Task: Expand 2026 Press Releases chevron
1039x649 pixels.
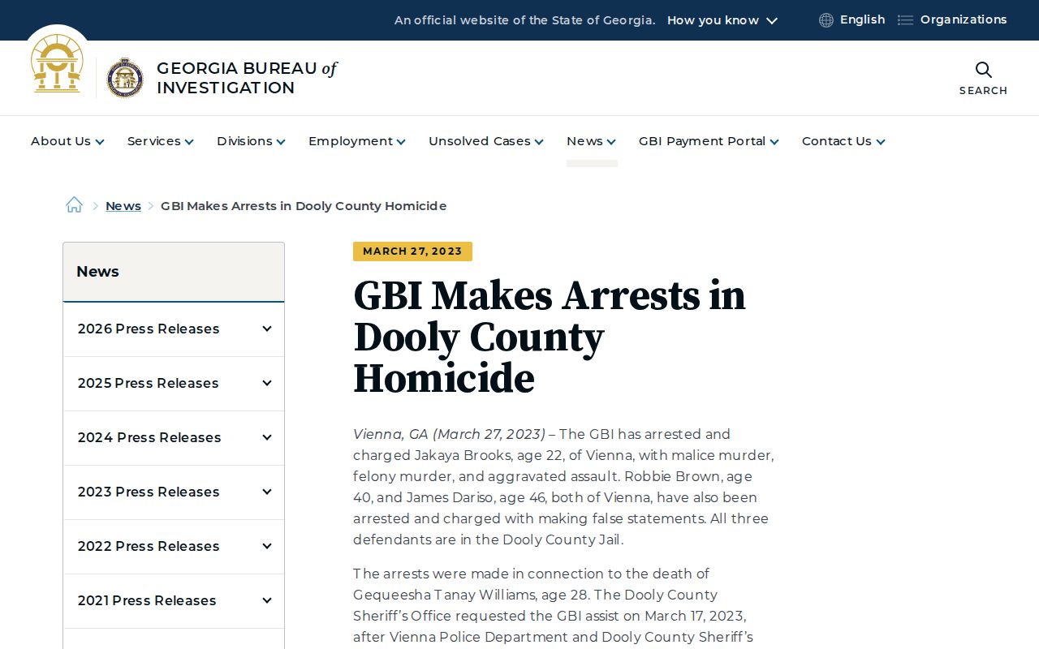Action: click(x=266, y=329)
